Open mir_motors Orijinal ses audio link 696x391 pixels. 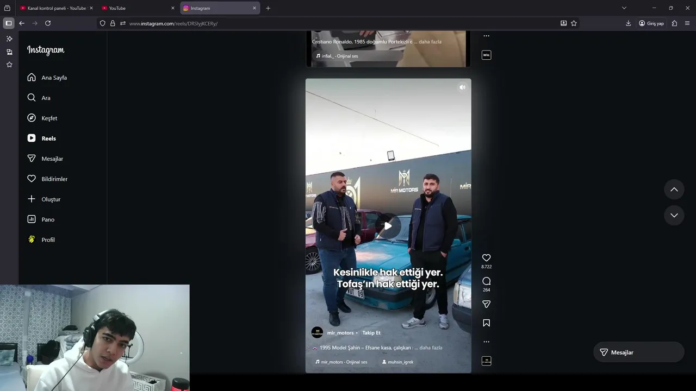click(341, 362)
